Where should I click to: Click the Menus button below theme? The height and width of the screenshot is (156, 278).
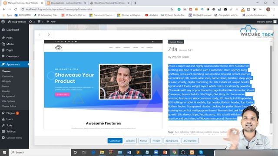[143, 140]
